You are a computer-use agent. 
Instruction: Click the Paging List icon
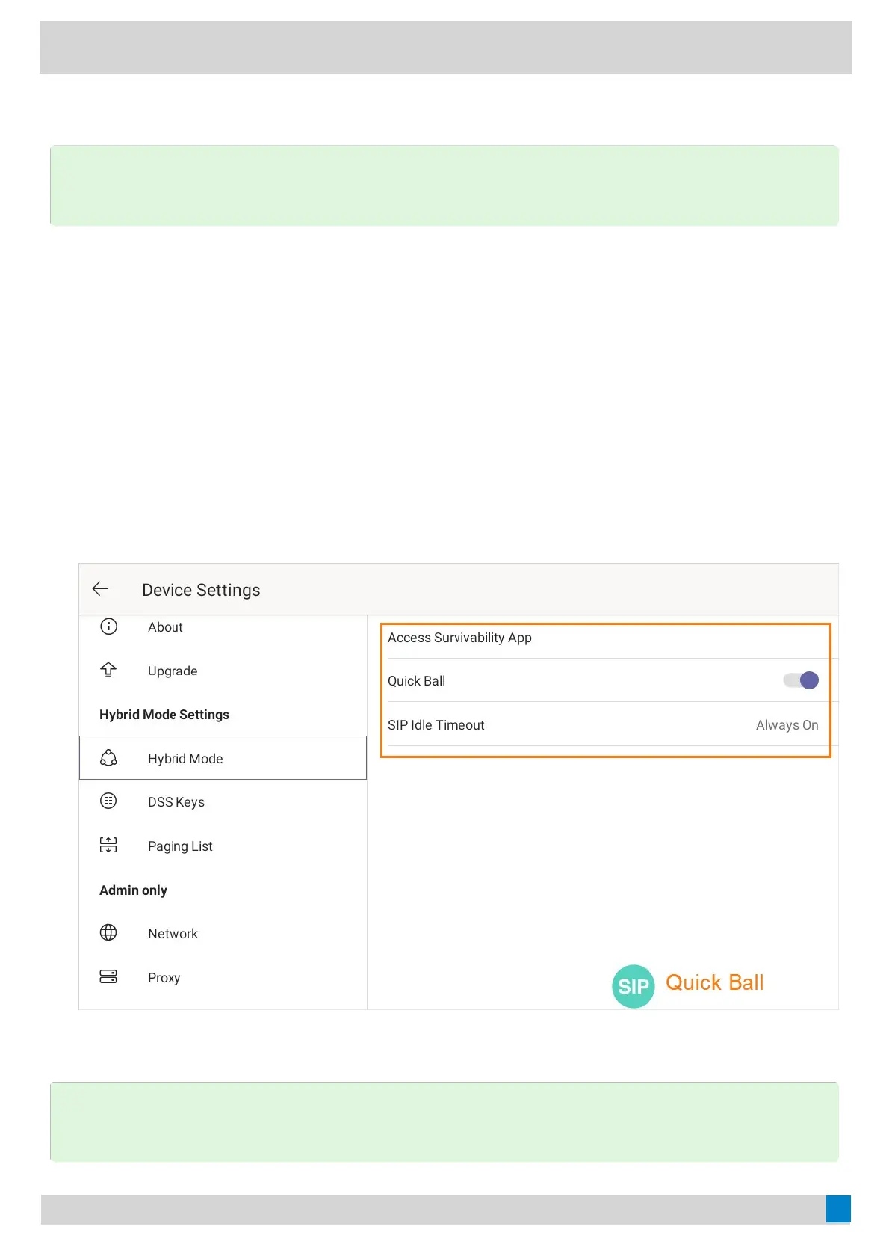point(109,846)
